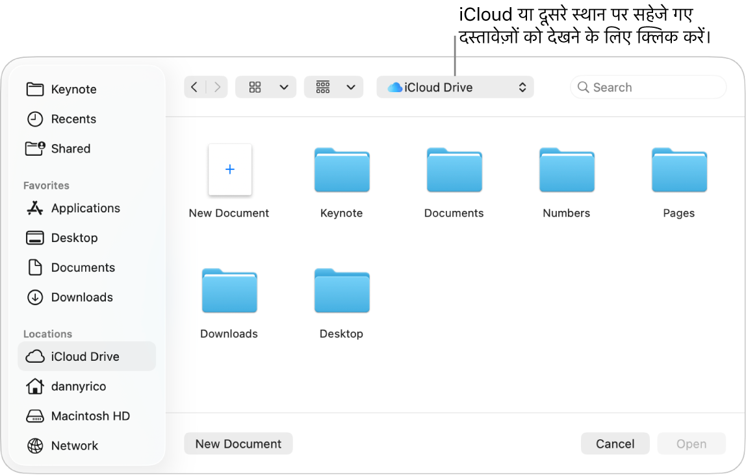This screenshot has height=475, width=746.
Task: Click the Cancel button
Action: click(x=615, y=444)
